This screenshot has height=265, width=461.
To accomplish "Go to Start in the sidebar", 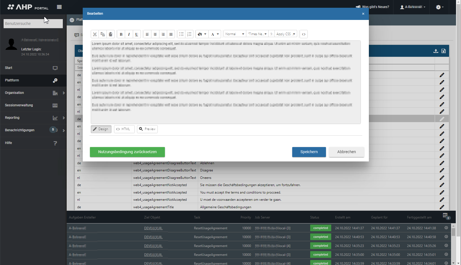I will pos(33,68).
